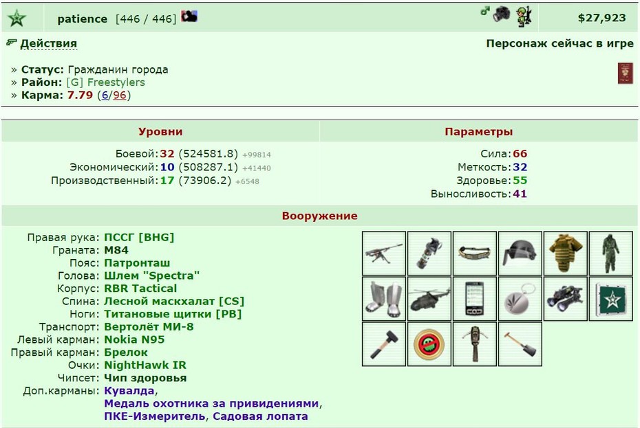Select the Патронташ belt thumbnail
The width and height of the screenshot is (640, 428).
pos(474,253)
